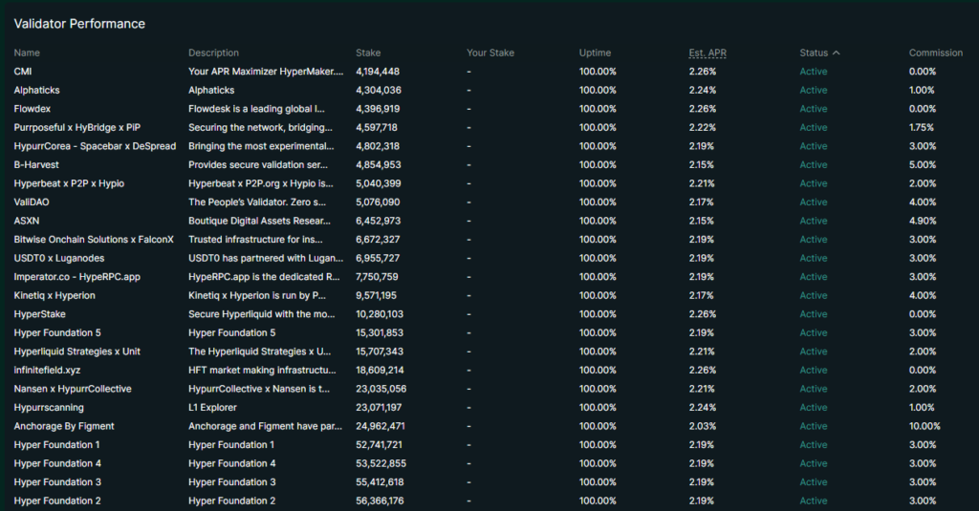Click 'Your APR Maximizer HyperMaker' description
979x511 pixels.
[266, 72]
